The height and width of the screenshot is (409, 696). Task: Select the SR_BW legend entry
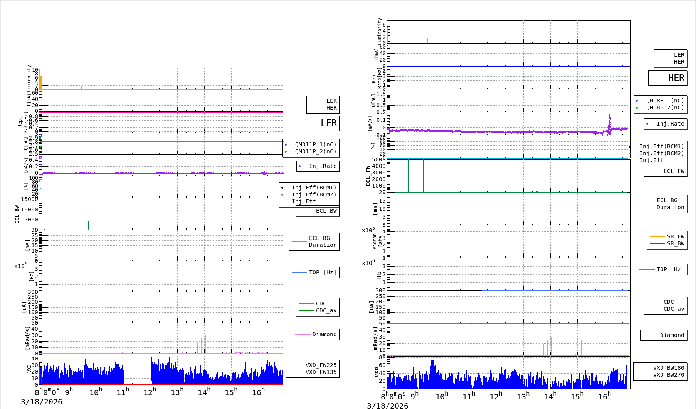tap(675, 243)
